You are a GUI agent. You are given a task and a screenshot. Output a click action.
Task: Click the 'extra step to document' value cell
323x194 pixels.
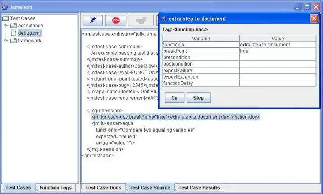(278, 45)
